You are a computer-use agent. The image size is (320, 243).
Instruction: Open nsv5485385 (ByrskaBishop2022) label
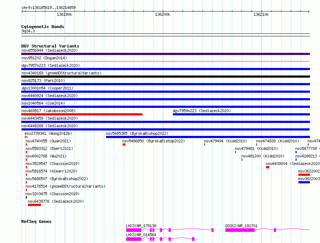pyautogui.click(x=137, y=133)
